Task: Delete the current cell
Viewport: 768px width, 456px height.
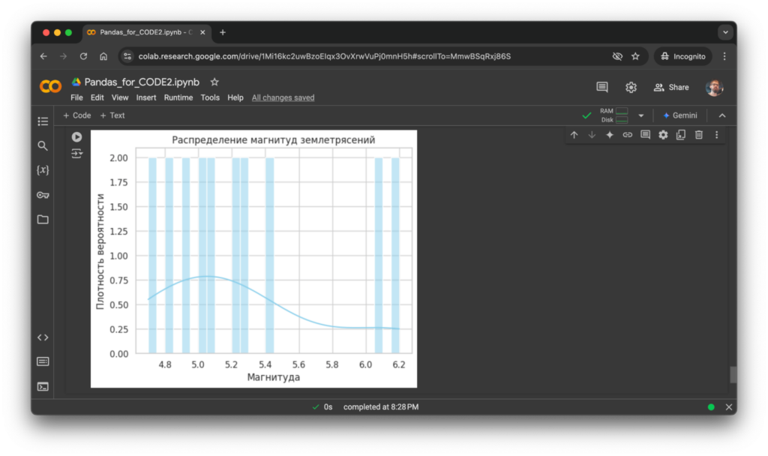Action: pyautogui.click(x=698, y=134)
